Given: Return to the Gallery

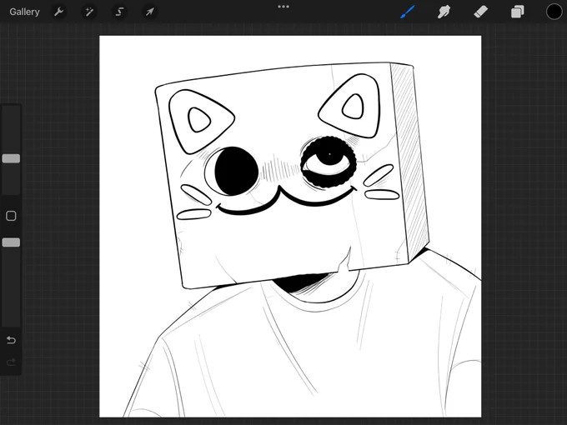Looking at the screenshot, I should point(24,12).
